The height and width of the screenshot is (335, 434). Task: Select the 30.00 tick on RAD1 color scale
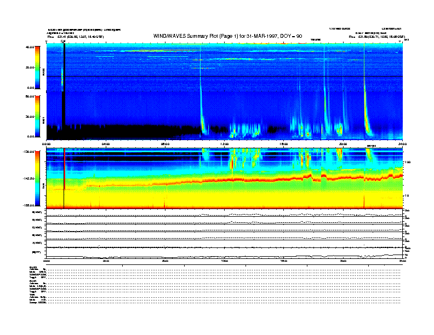30,117
